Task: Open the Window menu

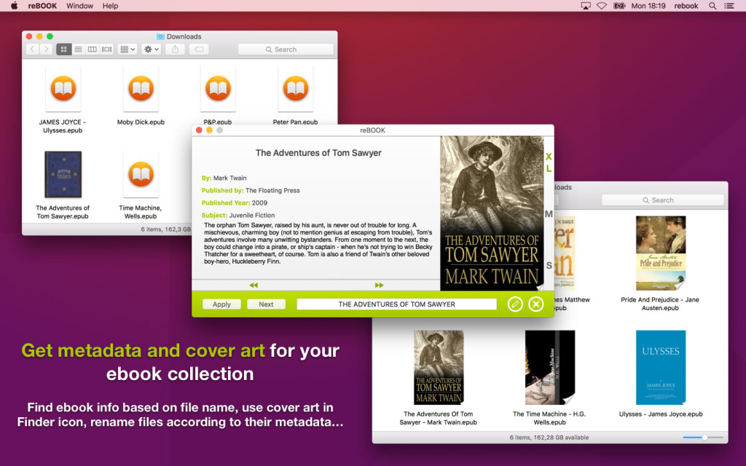Action: tap(79, 6)
